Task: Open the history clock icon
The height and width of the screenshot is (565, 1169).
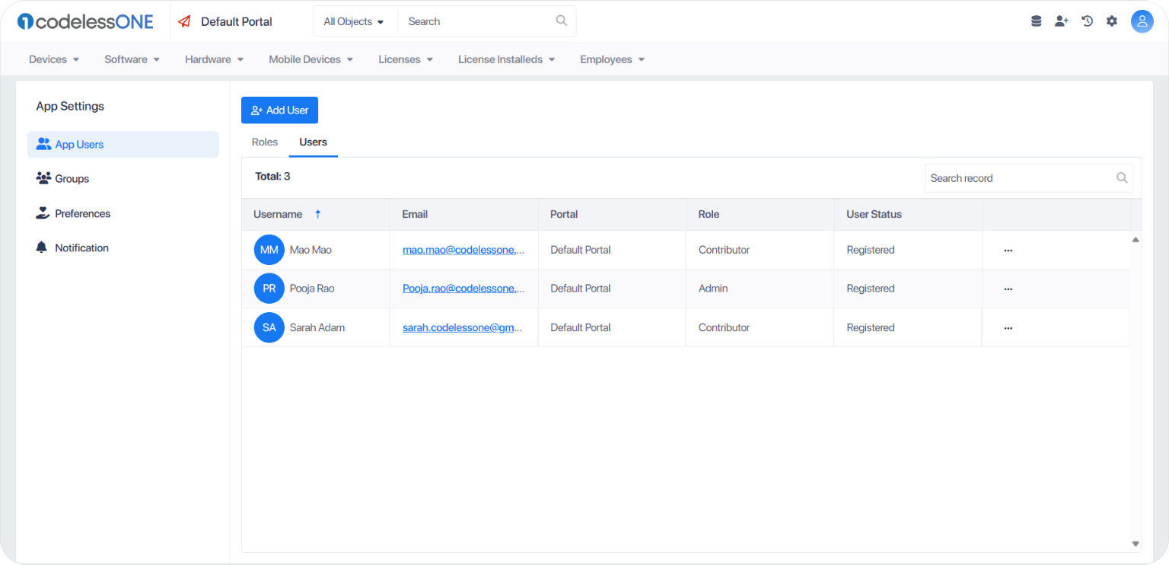Action: 1088,21
